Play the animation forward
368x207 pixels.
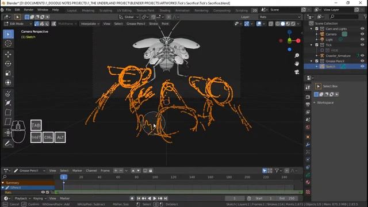[x=155, y=198]
